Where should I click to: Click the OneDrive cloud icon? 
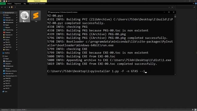[x=3, y=53]
